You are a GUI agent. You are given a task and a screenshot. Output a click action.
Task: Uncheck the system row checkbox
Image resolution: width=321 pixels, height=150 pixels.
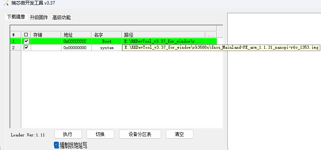[26, 48]
